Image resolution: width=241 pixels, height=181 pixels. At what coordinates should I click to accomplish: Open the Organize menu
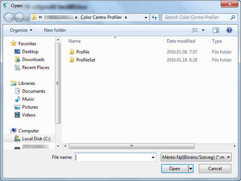point(21,30)
